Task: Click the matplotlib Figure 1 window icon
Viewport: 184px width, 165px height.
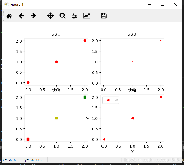Action: (7, 4)
